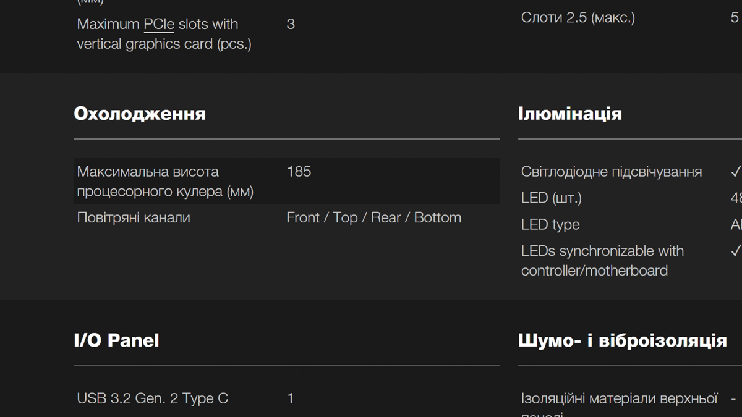742x417 pixels.
Task: Click the value 1 for USB Type C
Action: (291, 398)
